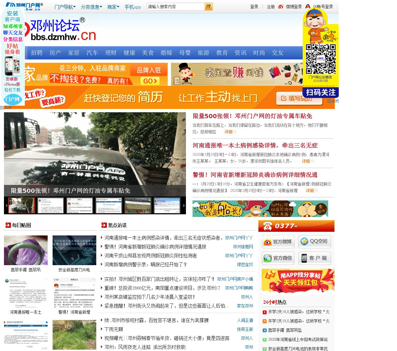This screenshot has height=351, width=397.
Task: Click the 填写简历 banner button
Action: [x=299, y=98]
